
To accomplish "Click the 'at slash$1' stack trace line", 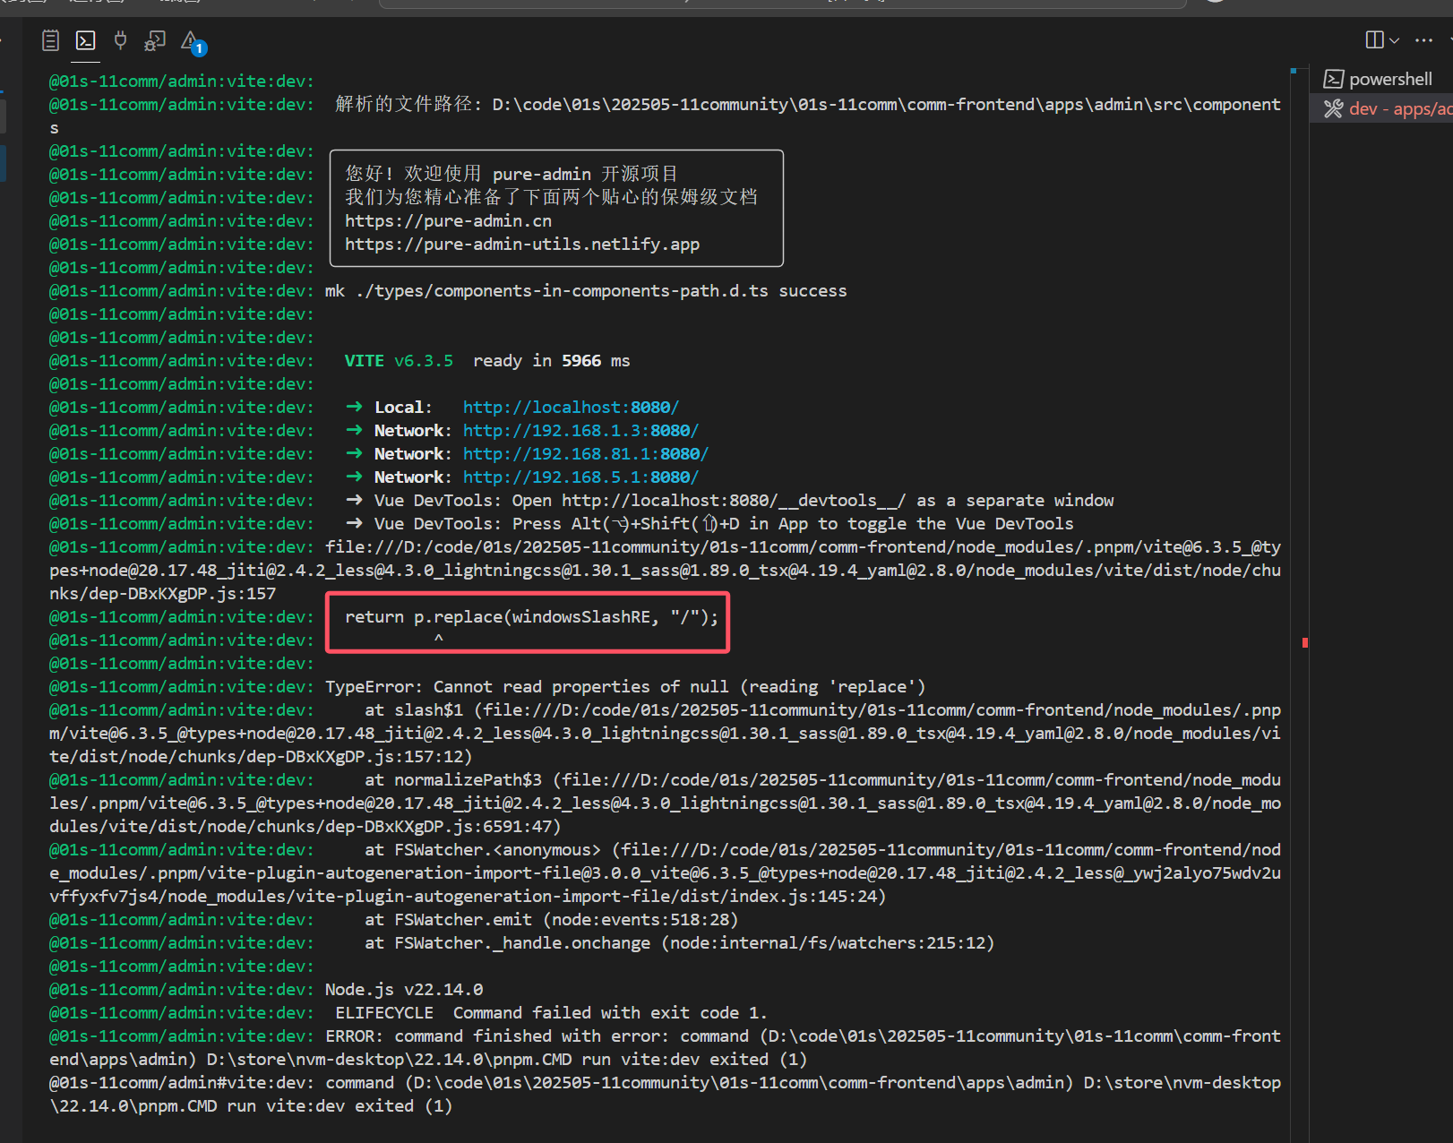I will (x=665, y=734).
